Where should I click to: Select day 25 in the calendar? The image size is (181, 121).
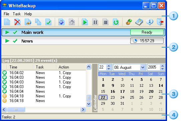coord(132,97)
